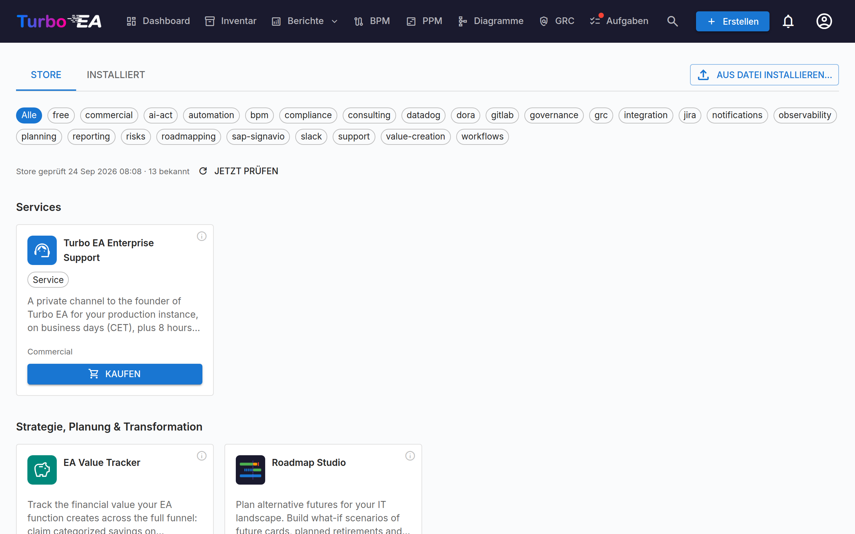The height and width of the screenshot is (534, 855).
Task: Filter by the compliance tag chip
Action: coord(308,115)
